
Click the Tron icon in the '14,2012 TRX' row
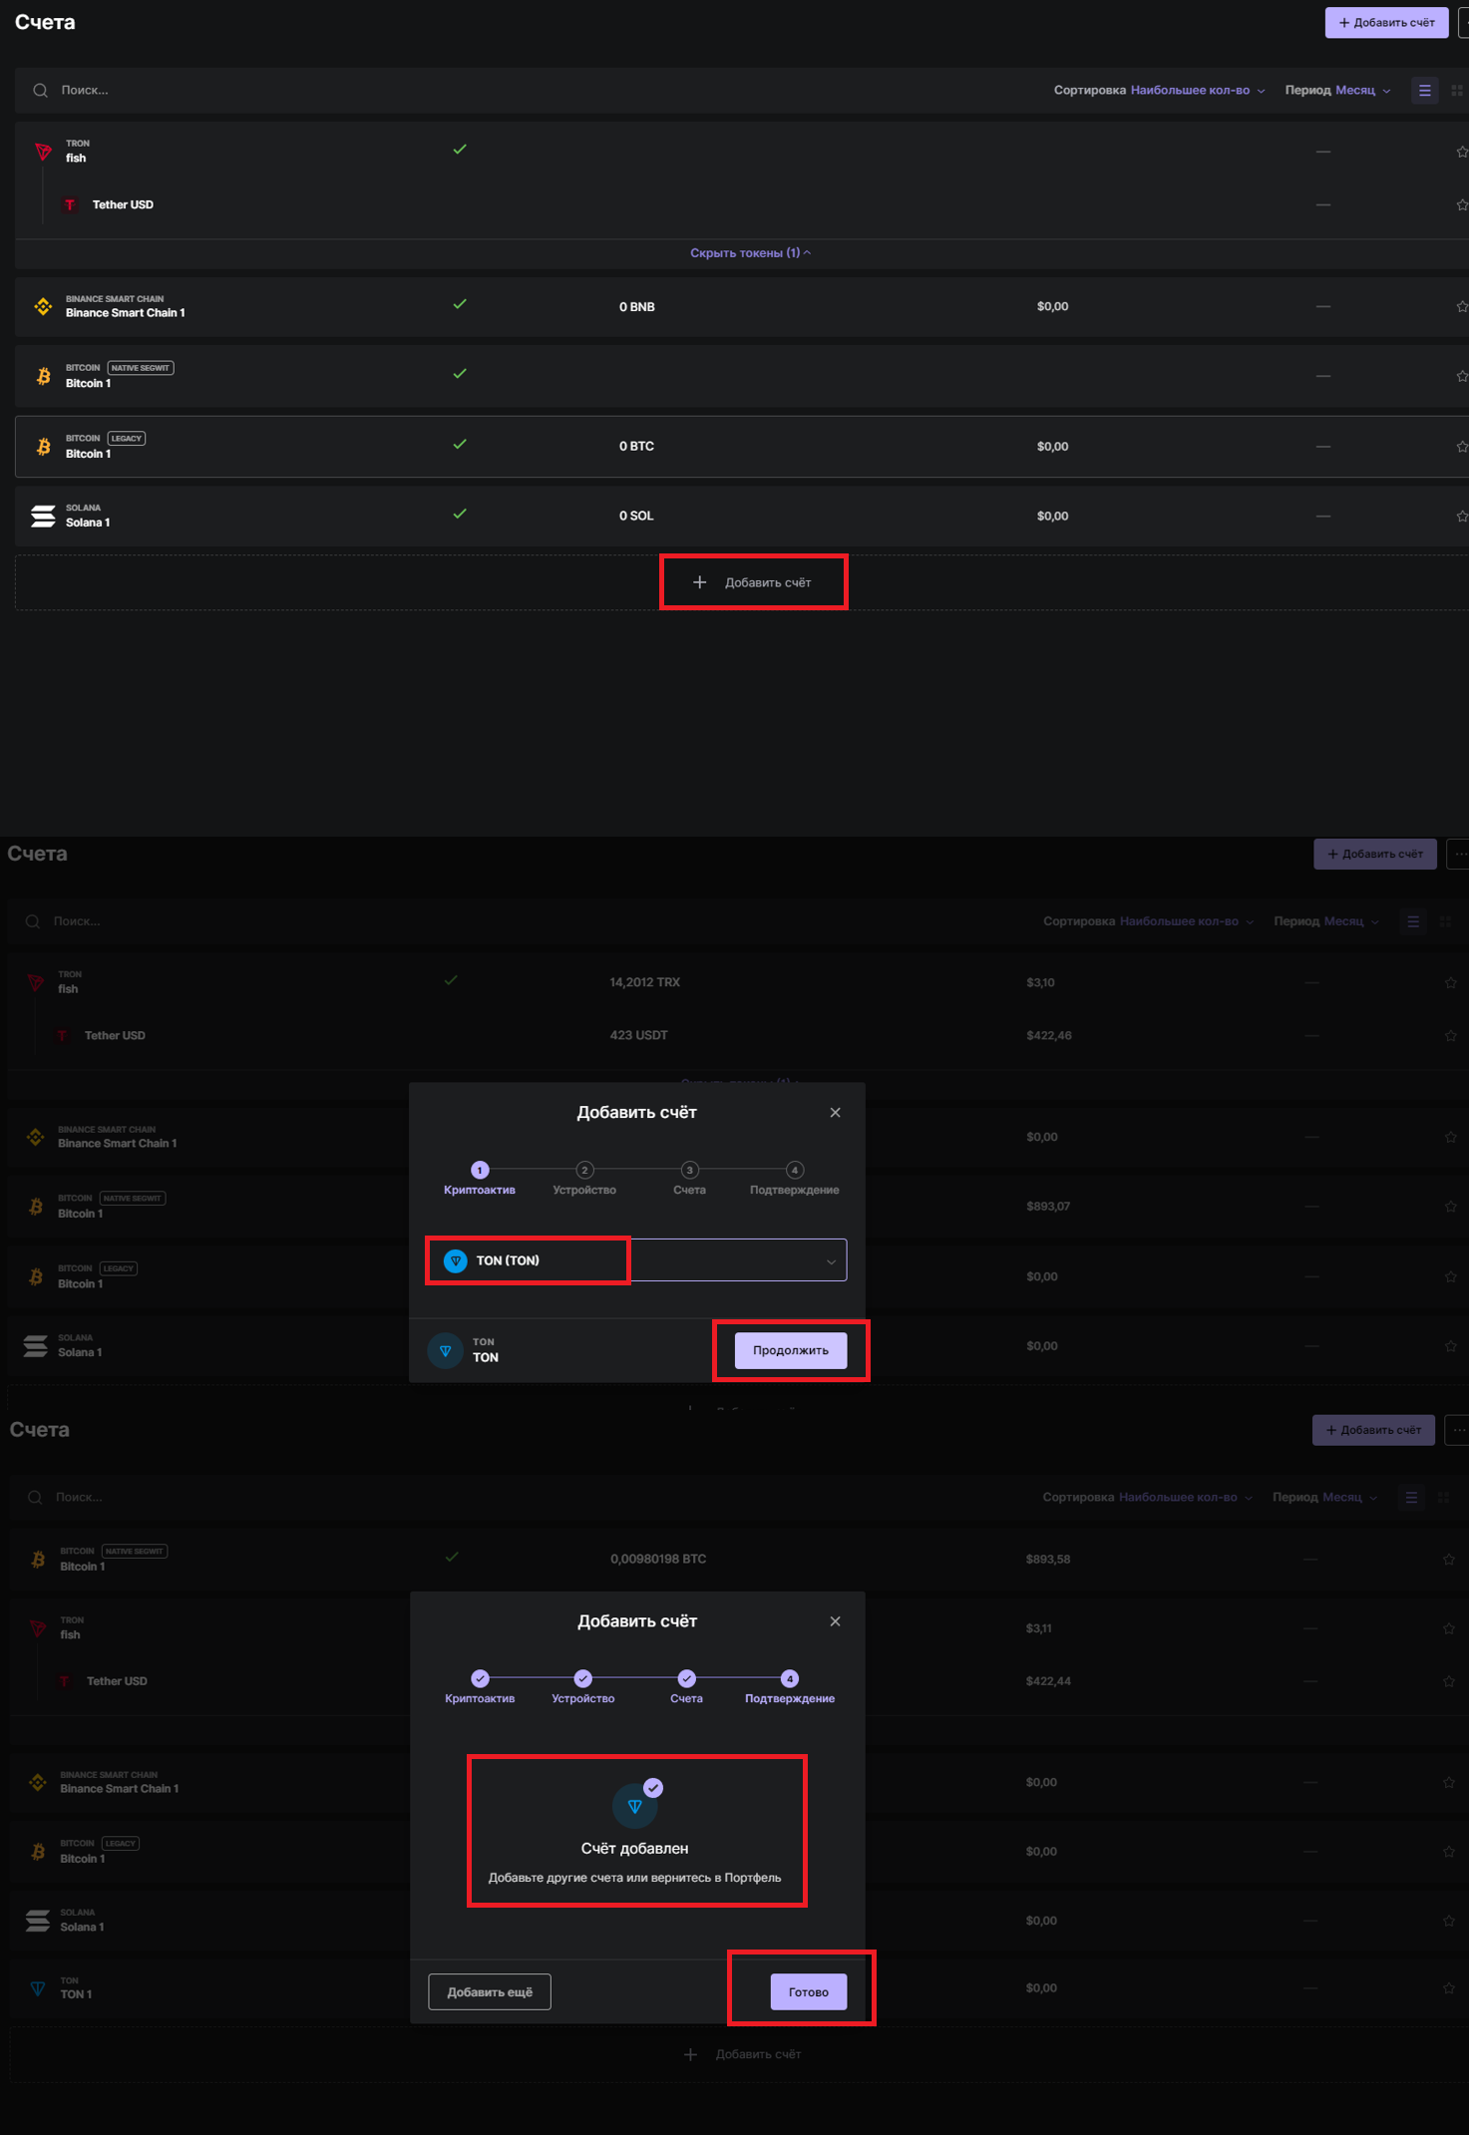coord(36,982)
